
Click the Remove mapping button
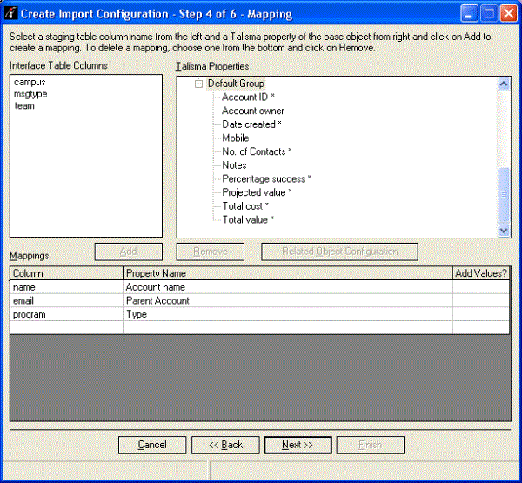tap(210, 252)
